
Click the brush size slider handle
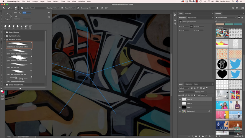pos(16,16)
